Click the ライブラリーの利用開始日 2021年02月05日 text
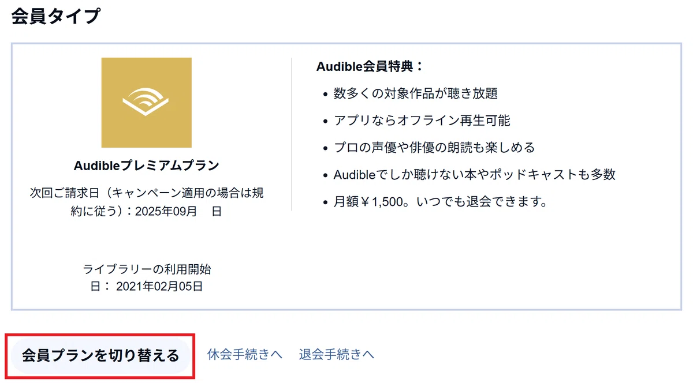The width and height of the screenshot is (693, 383). tap(147, 277)
